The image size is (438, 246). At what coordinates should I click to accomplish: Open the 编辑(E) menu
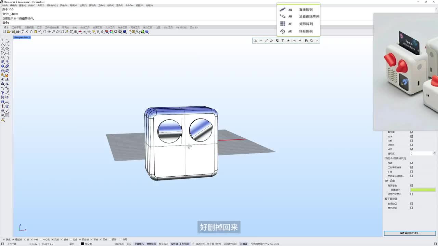tap(13, 5)
